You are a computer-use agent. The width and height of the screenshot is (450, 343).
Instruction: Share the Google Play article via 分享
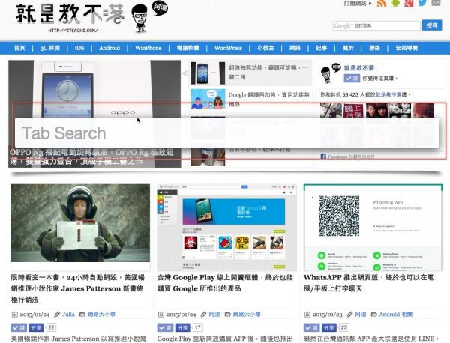[182, 327]
